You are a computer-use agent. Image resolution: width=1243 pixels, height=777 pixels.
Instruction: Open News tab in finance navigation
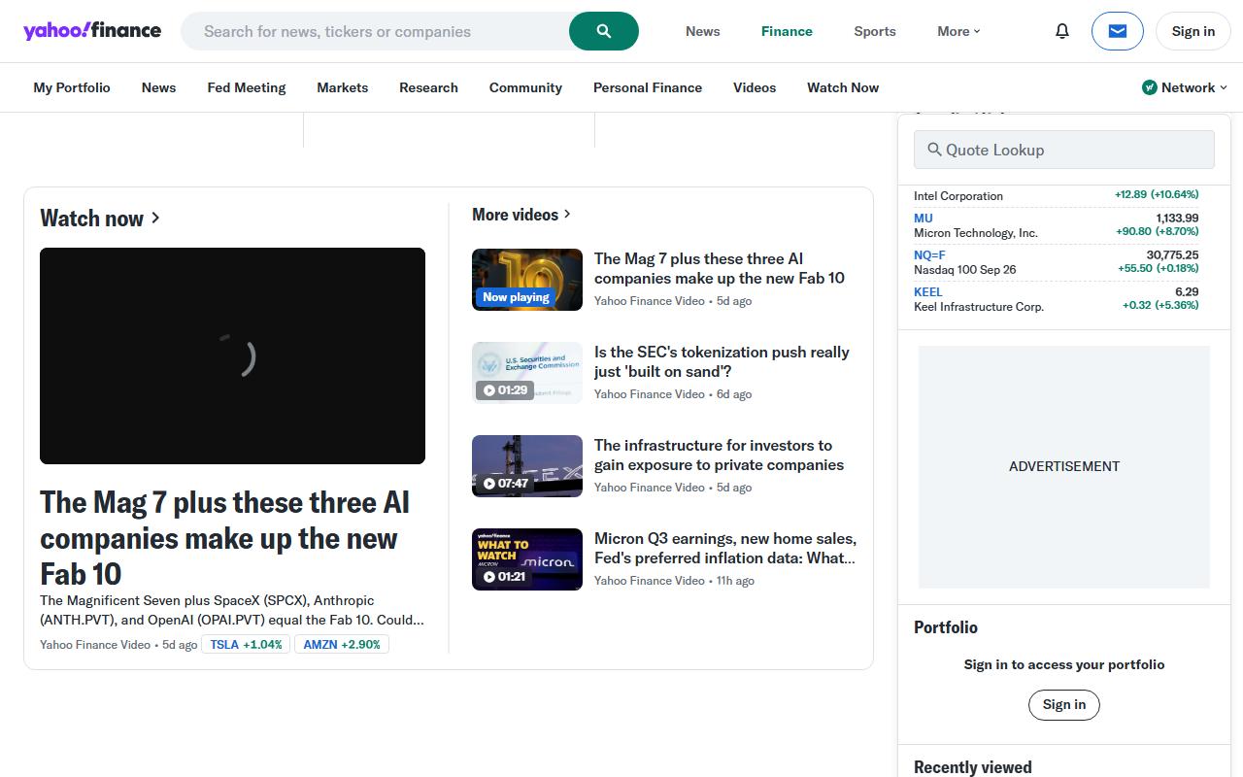click(x=158, y=87)
